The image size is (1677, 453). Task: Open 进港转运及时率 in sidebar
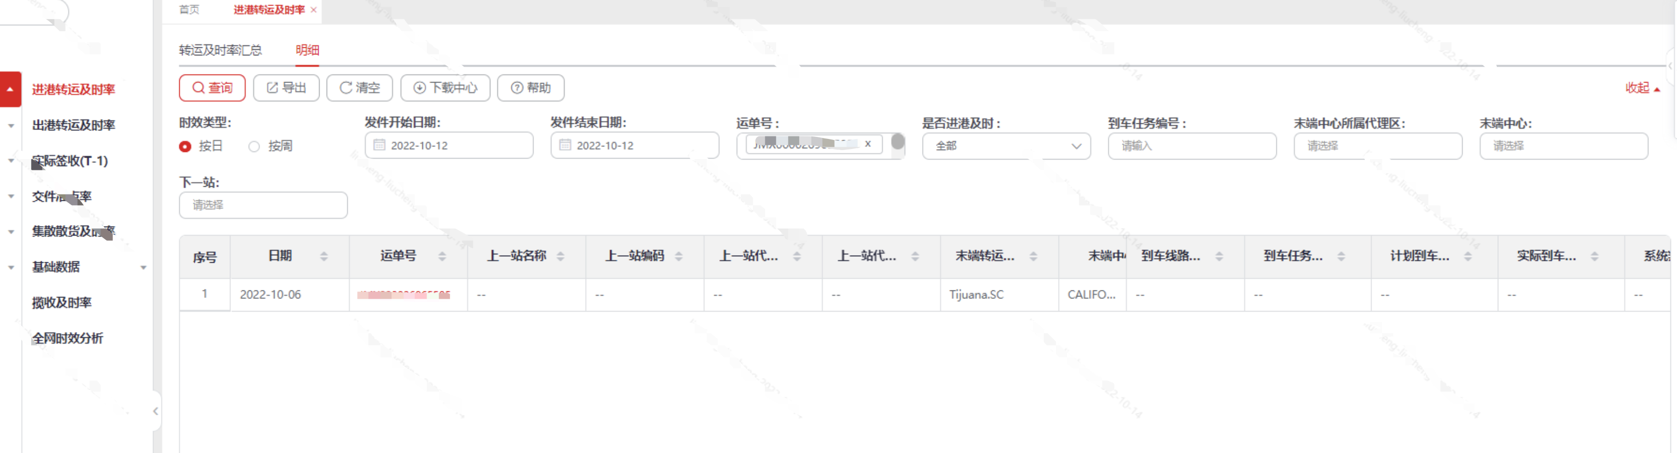(73, 90)
